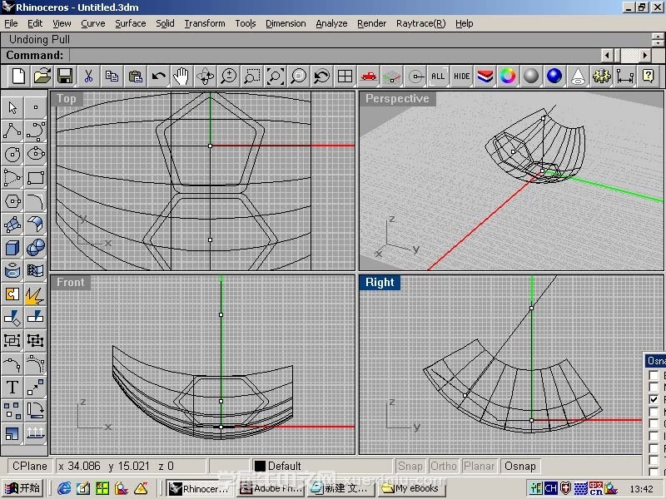Screen dimensions: 666x499
Task: Open the Analyze menu
Action: click(x=331, y=24)
